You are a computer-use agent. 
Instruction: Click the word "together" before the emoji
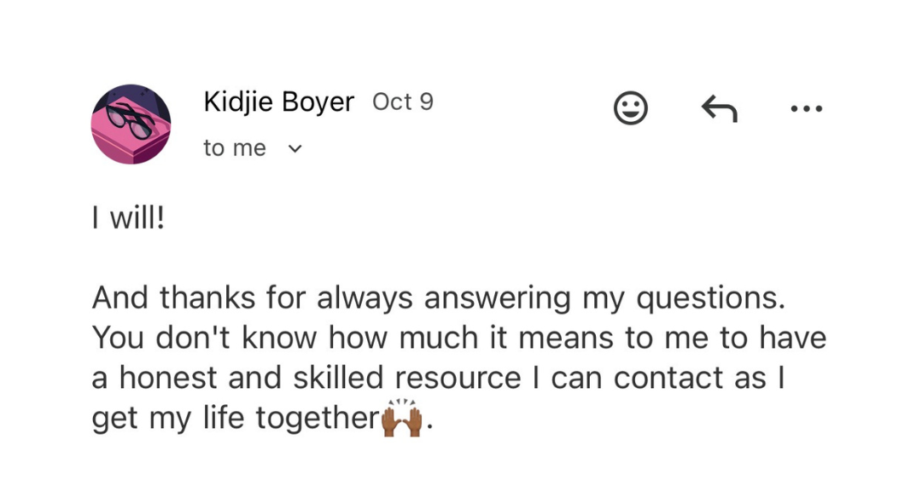coord(318,419)
